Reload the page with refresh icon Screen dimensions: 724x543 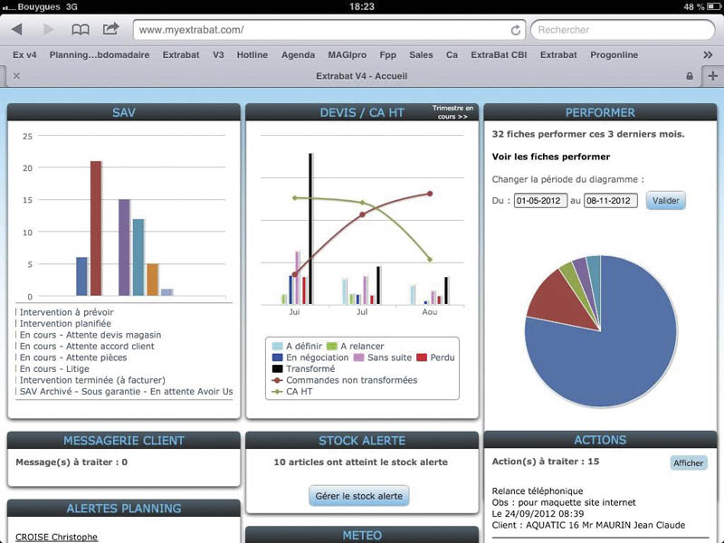point(515,30)
